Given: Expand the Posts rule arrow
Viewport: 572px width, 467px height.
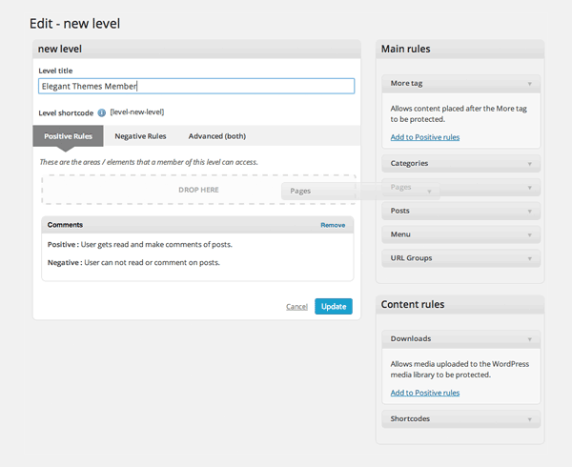Looking at the screenshot, I should (530, 212).
